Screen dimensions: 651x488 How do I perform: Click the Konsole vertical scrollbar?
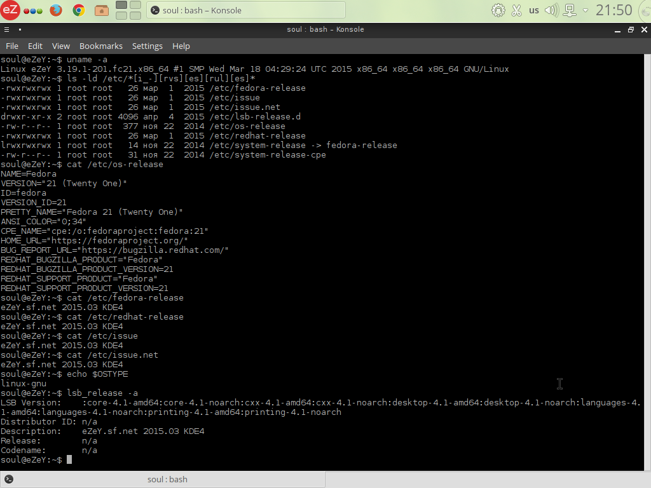[x=647, y=262]
